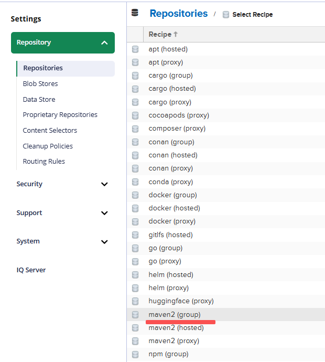Select the npm (group) recipe
The image size is (325, 362).
[x=168, y=354]
